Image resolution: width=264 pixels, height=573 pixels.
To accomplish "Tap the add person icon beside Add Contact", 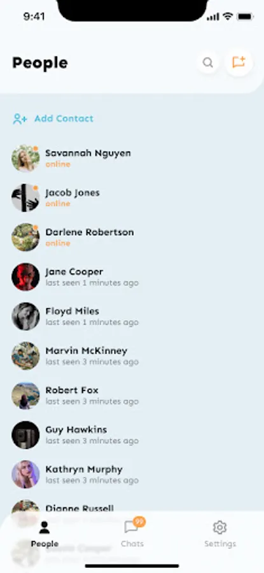I will [20, 119].
